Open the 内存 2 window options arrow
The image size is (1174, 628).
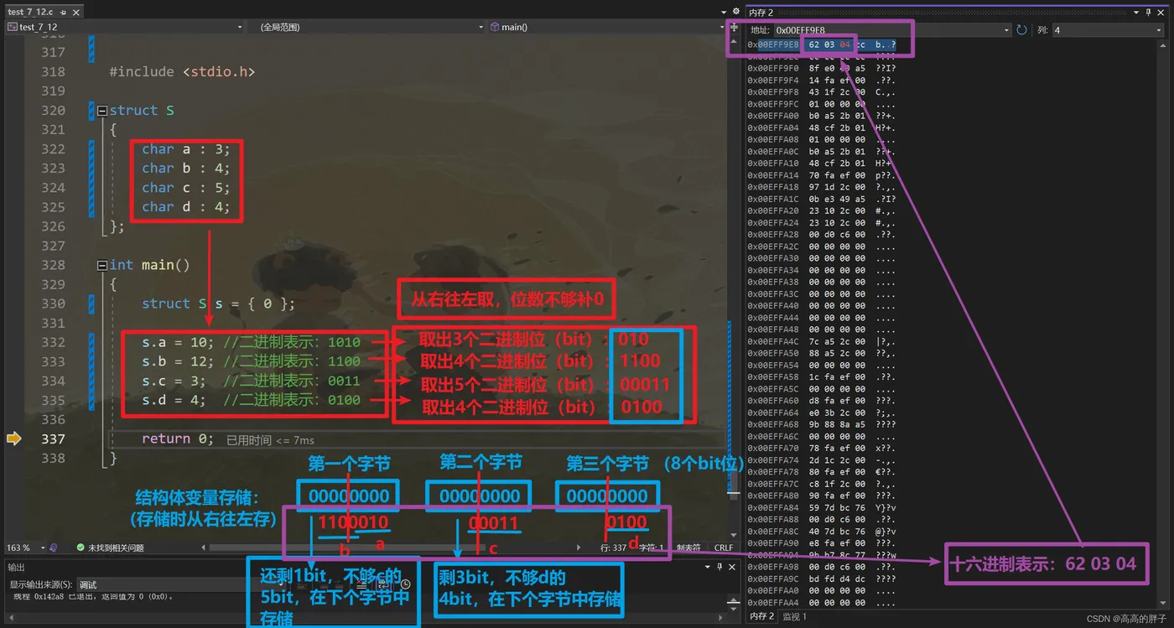(1137, 13)
